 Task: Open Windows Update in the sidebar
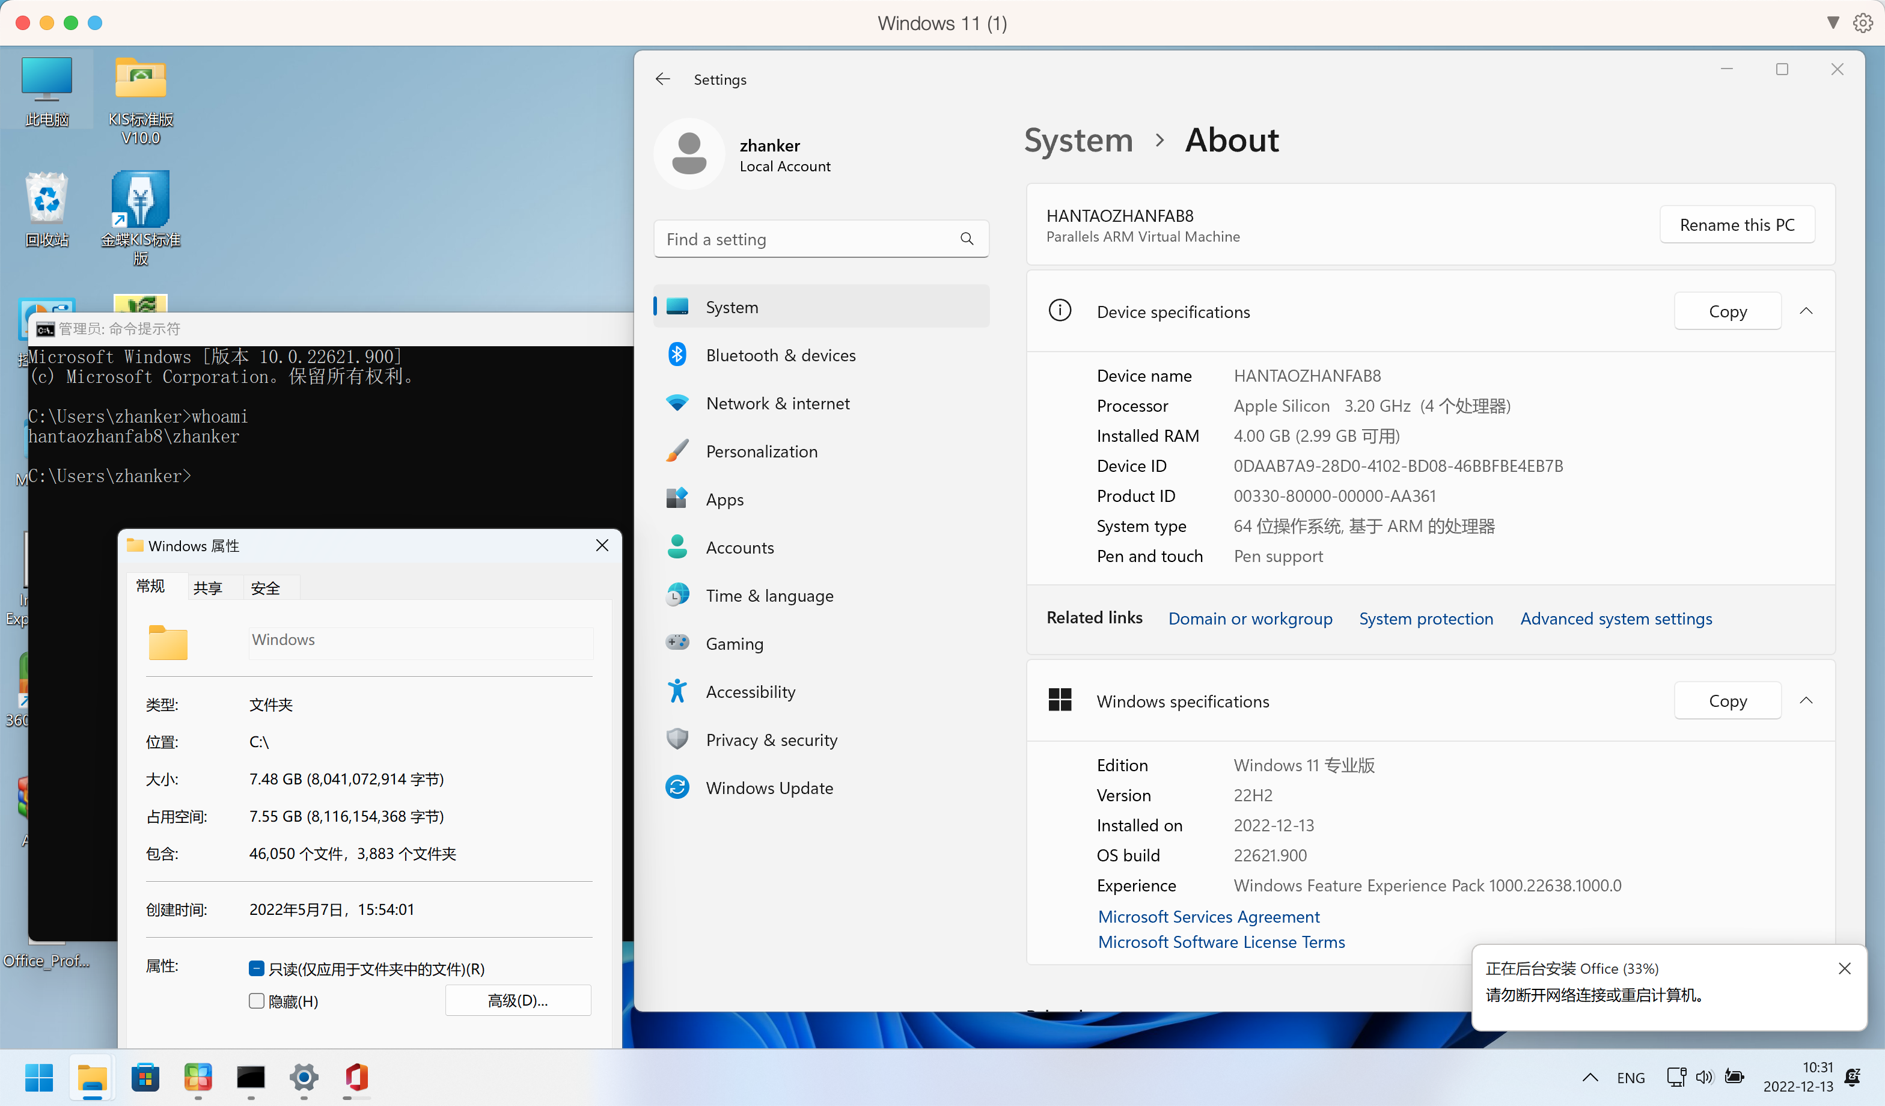[x=770, y=787]
